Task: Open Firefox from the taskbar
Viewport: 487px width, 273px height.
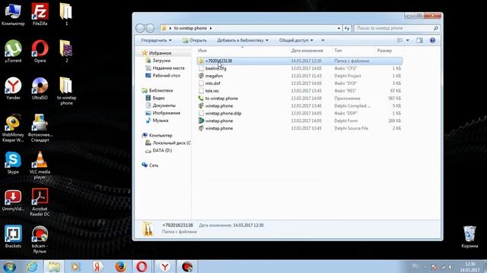Action: pos(120,266)
